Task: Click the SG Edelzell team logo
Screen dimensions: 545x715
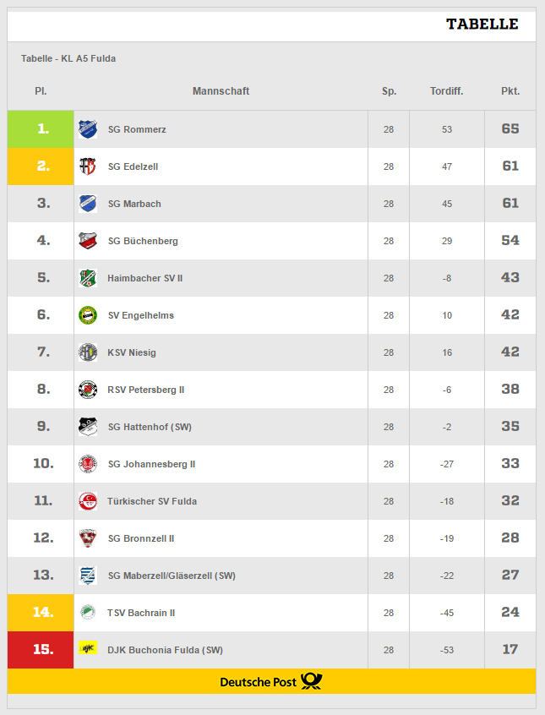Action: [88, 166]
